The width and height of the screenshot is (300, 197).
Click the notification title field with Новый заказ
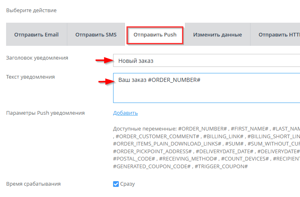(207, 61)
